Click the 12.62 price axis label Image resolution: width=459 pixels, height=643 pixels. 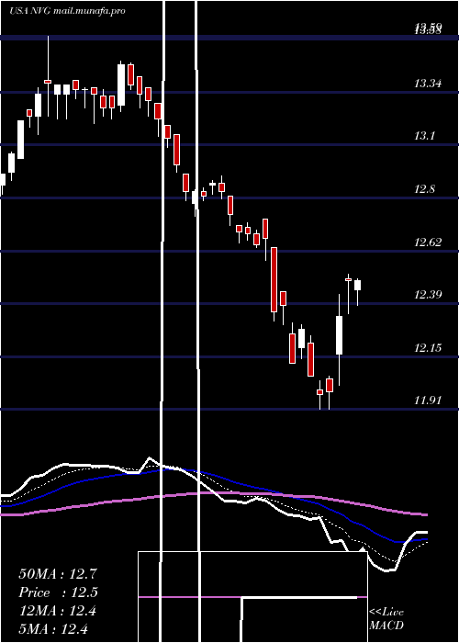click(x=428, y=243)
